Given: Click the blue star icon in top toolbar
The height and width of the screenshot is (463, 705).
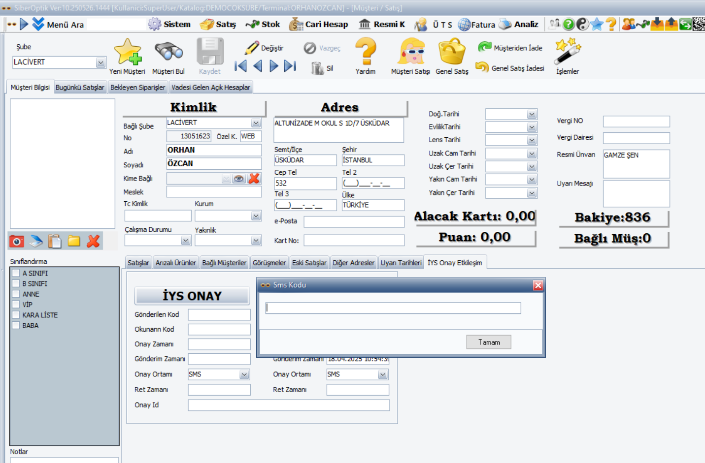Looking at the screenshot, I should [597, 24].
